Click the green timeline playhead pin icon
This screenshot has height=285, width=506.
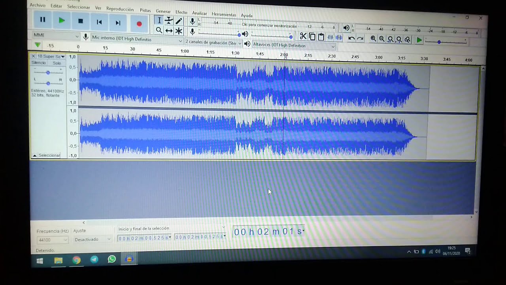[x=37, y=45]
